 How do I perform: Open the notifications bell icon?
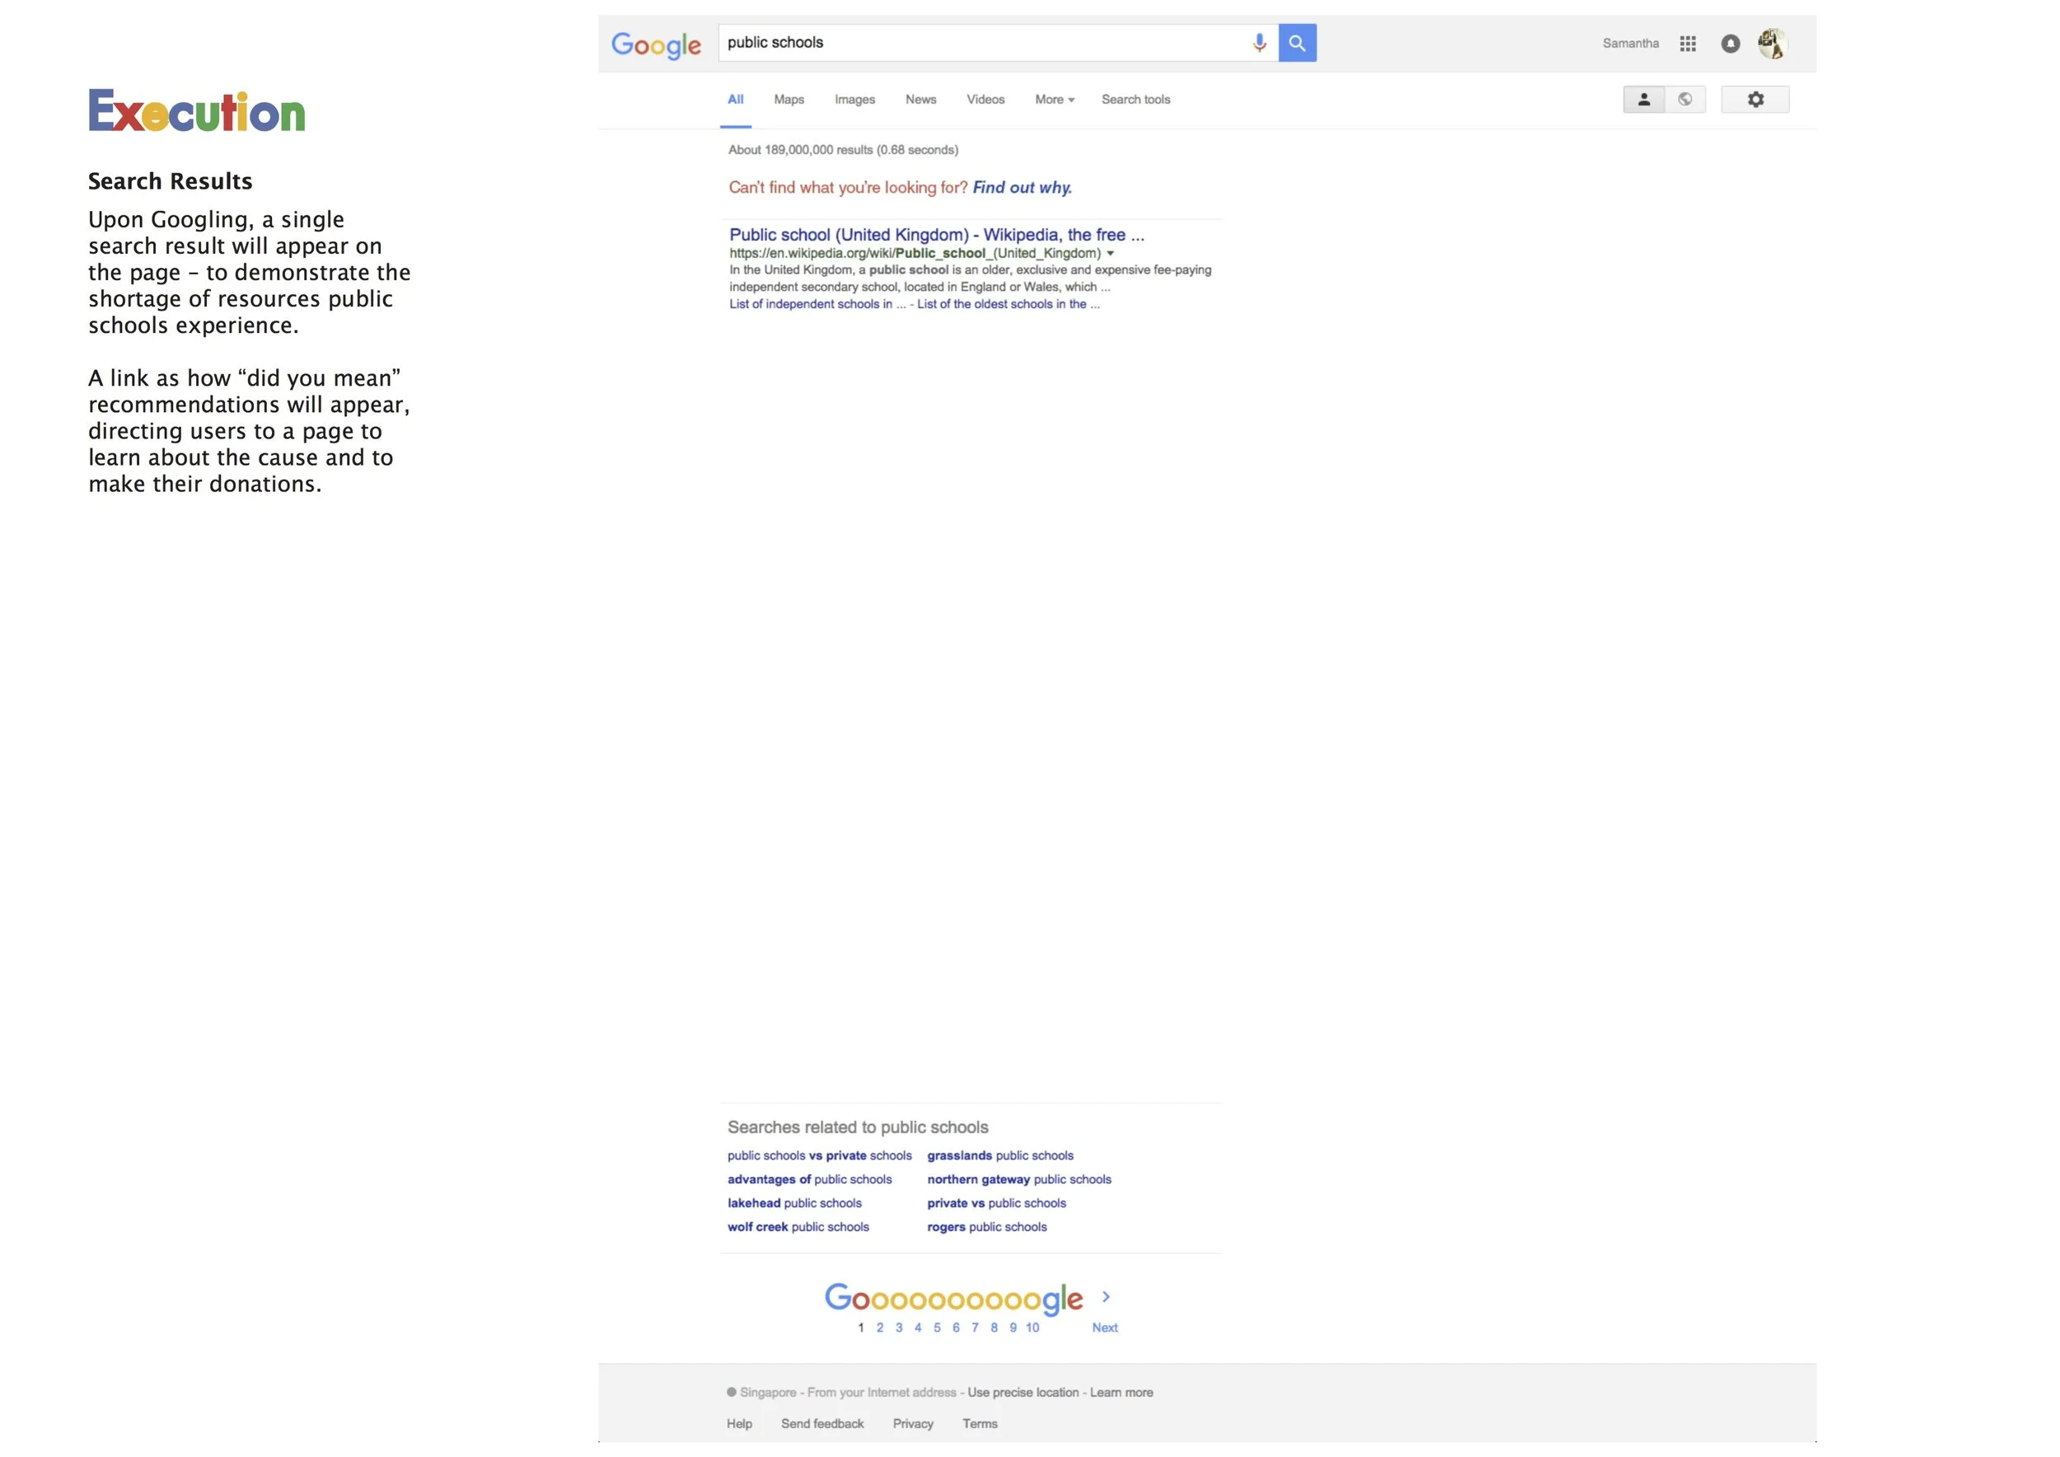tap(1730, 44)
